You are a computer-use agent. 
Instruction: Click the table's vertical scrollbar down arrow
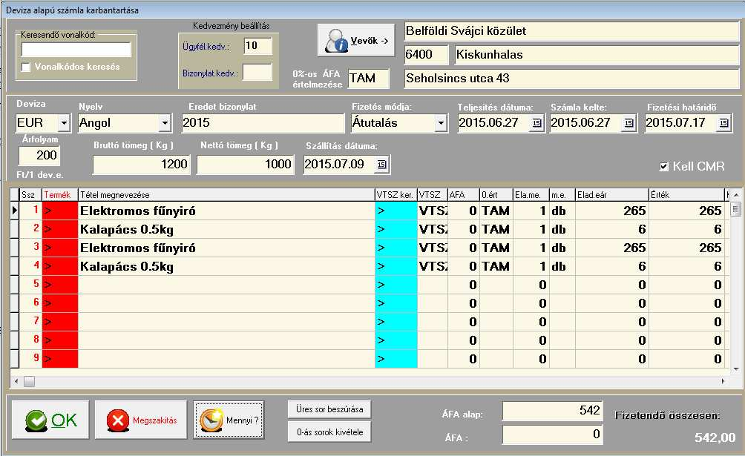735,369
